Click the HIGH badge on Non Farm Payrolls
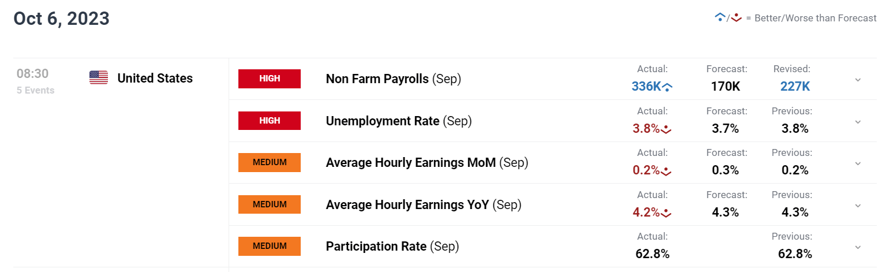This screenshot has height=272, width=886. click(270, 79)
